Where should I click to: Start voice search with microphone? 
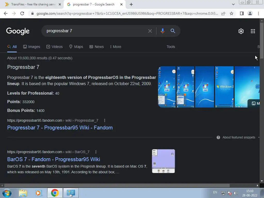(x=162, y=31)
